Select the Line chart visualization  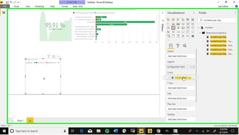[x=168, y=23]
